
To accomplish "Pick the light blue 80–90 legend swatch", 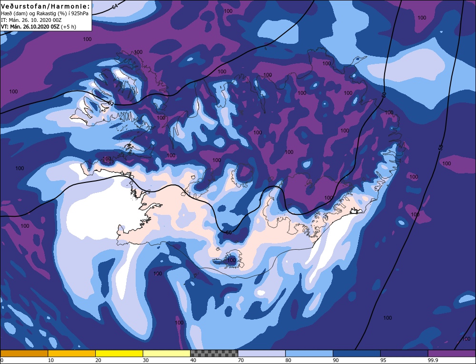I will [x=309, y=353].
